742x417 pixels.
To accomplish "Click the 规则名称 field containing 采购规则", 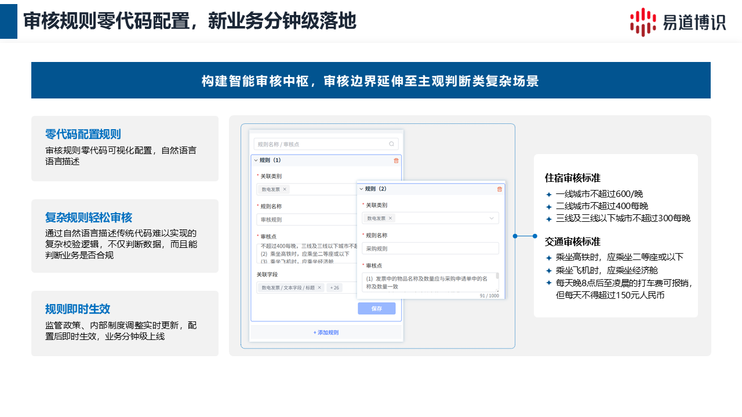I will pyautogui.click(x=430, y=248).
